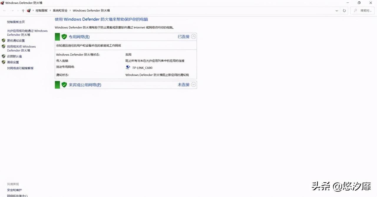This screenshot has width=377, height=197.
Task: Click the back navigation arrow
Action: [4, 11]
